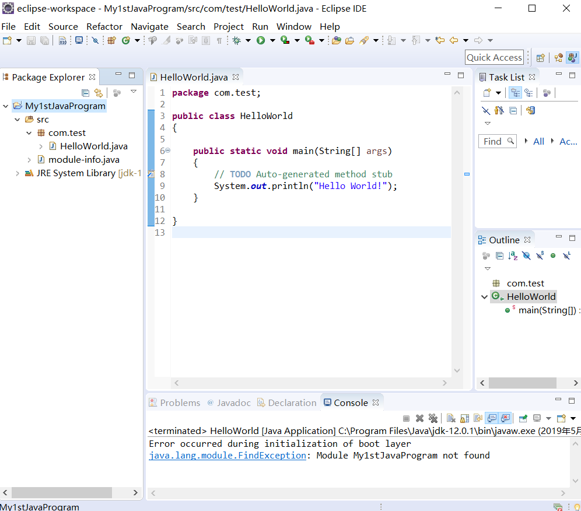Click the All filter in Task List
The width and height of the screenshot is (581, 511).
(x=538, y=142)
